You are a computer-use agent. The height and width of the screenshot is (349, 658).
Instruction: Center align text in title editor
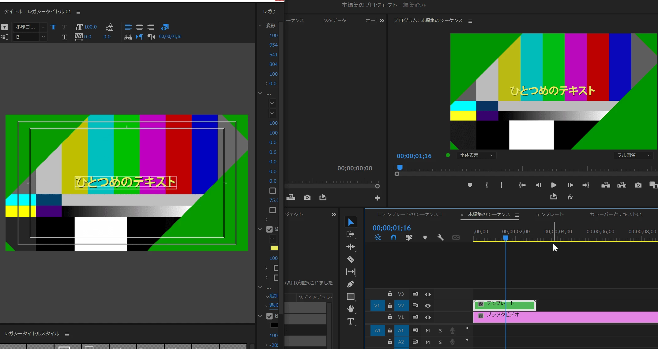(x=139, y=27)
